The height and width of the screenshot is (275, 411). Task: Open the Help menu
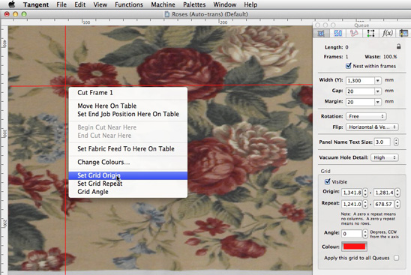pyautogui.click(x=250, y=4)
